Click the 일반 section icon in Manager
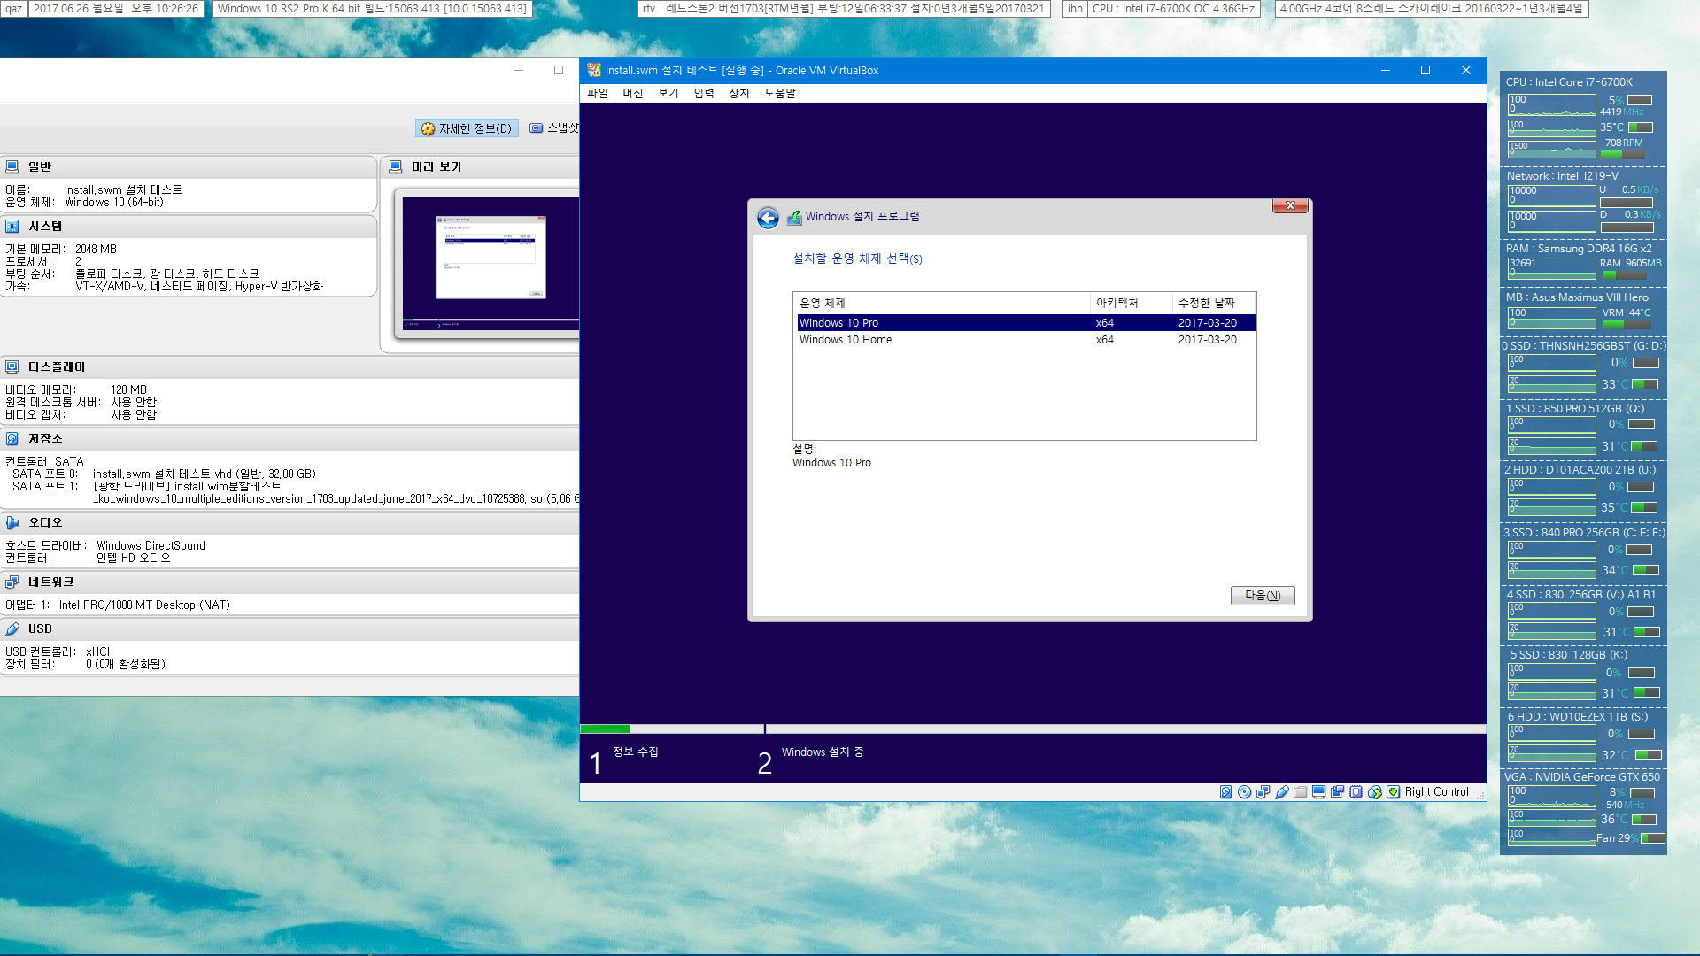 [x=12, y=166]
